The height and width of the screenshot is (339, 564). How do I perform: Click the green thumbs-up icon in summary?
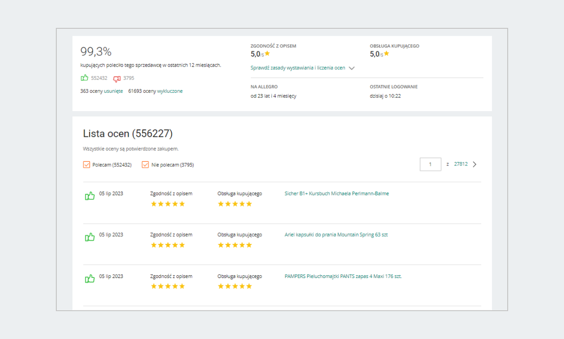pos(85,78)
